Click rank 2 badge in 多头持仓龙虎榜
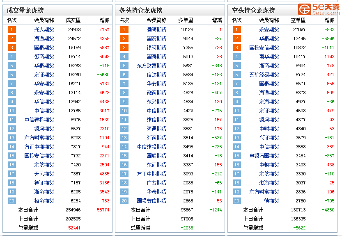 124,39
